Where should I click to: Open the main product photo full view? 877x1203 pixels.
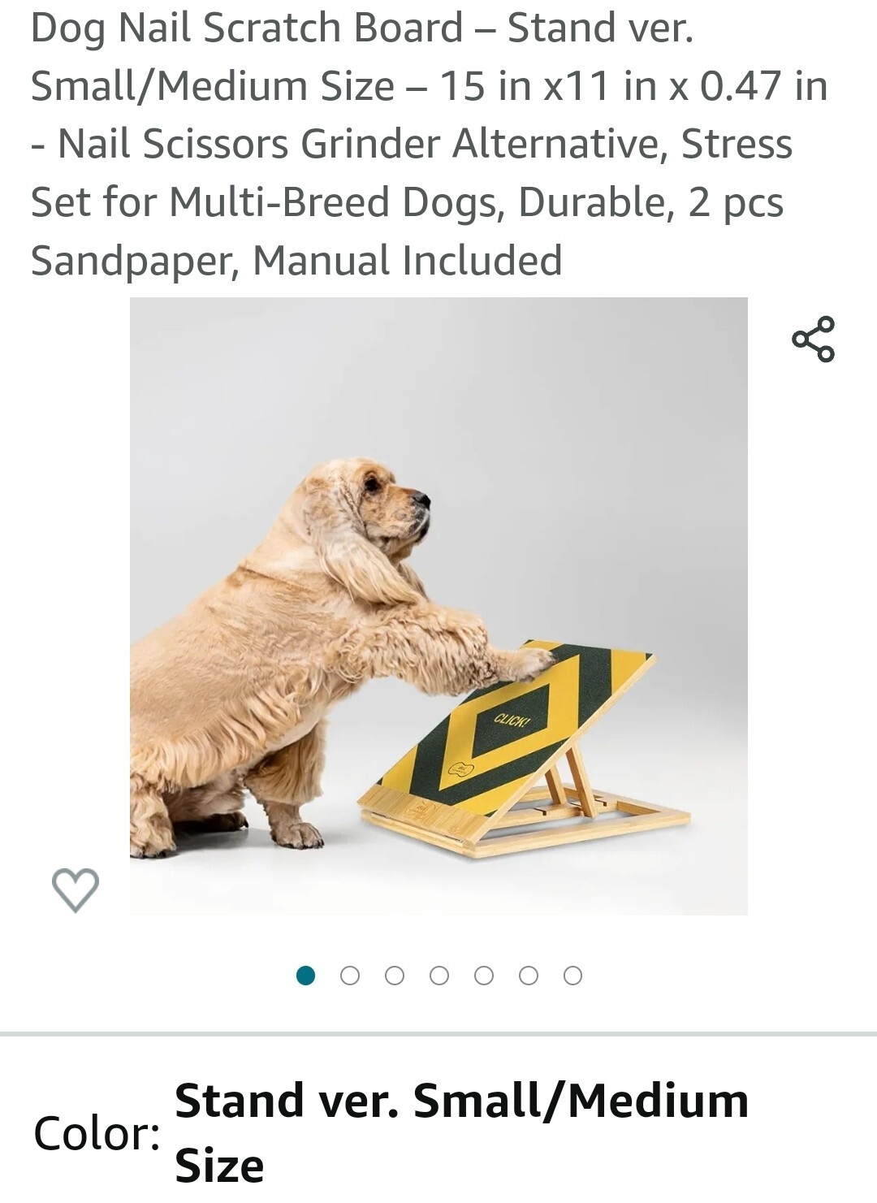point(438,606)
